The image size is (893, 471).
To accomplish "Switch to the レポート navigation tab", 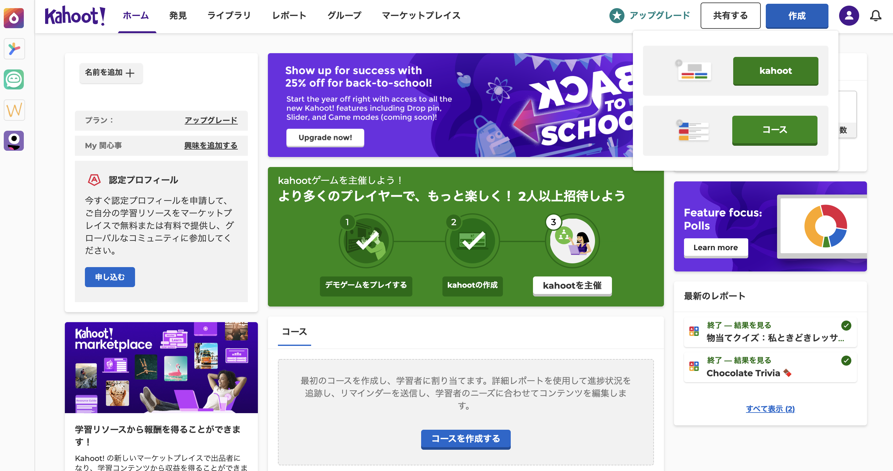I will click(x=290, y=15).
